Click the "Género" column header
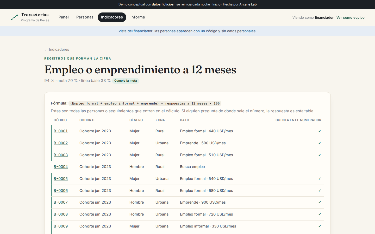375x234 pixels. [136, 120]
